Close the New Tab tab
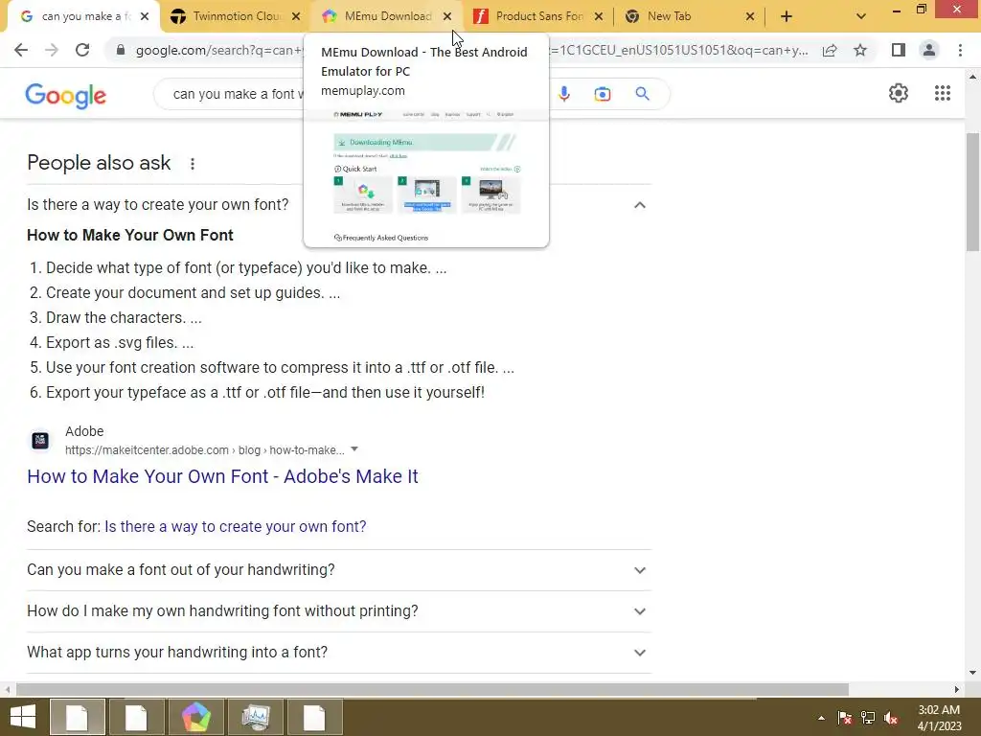The width and height of the screenshot is (981, 736). tap(750, 16)
